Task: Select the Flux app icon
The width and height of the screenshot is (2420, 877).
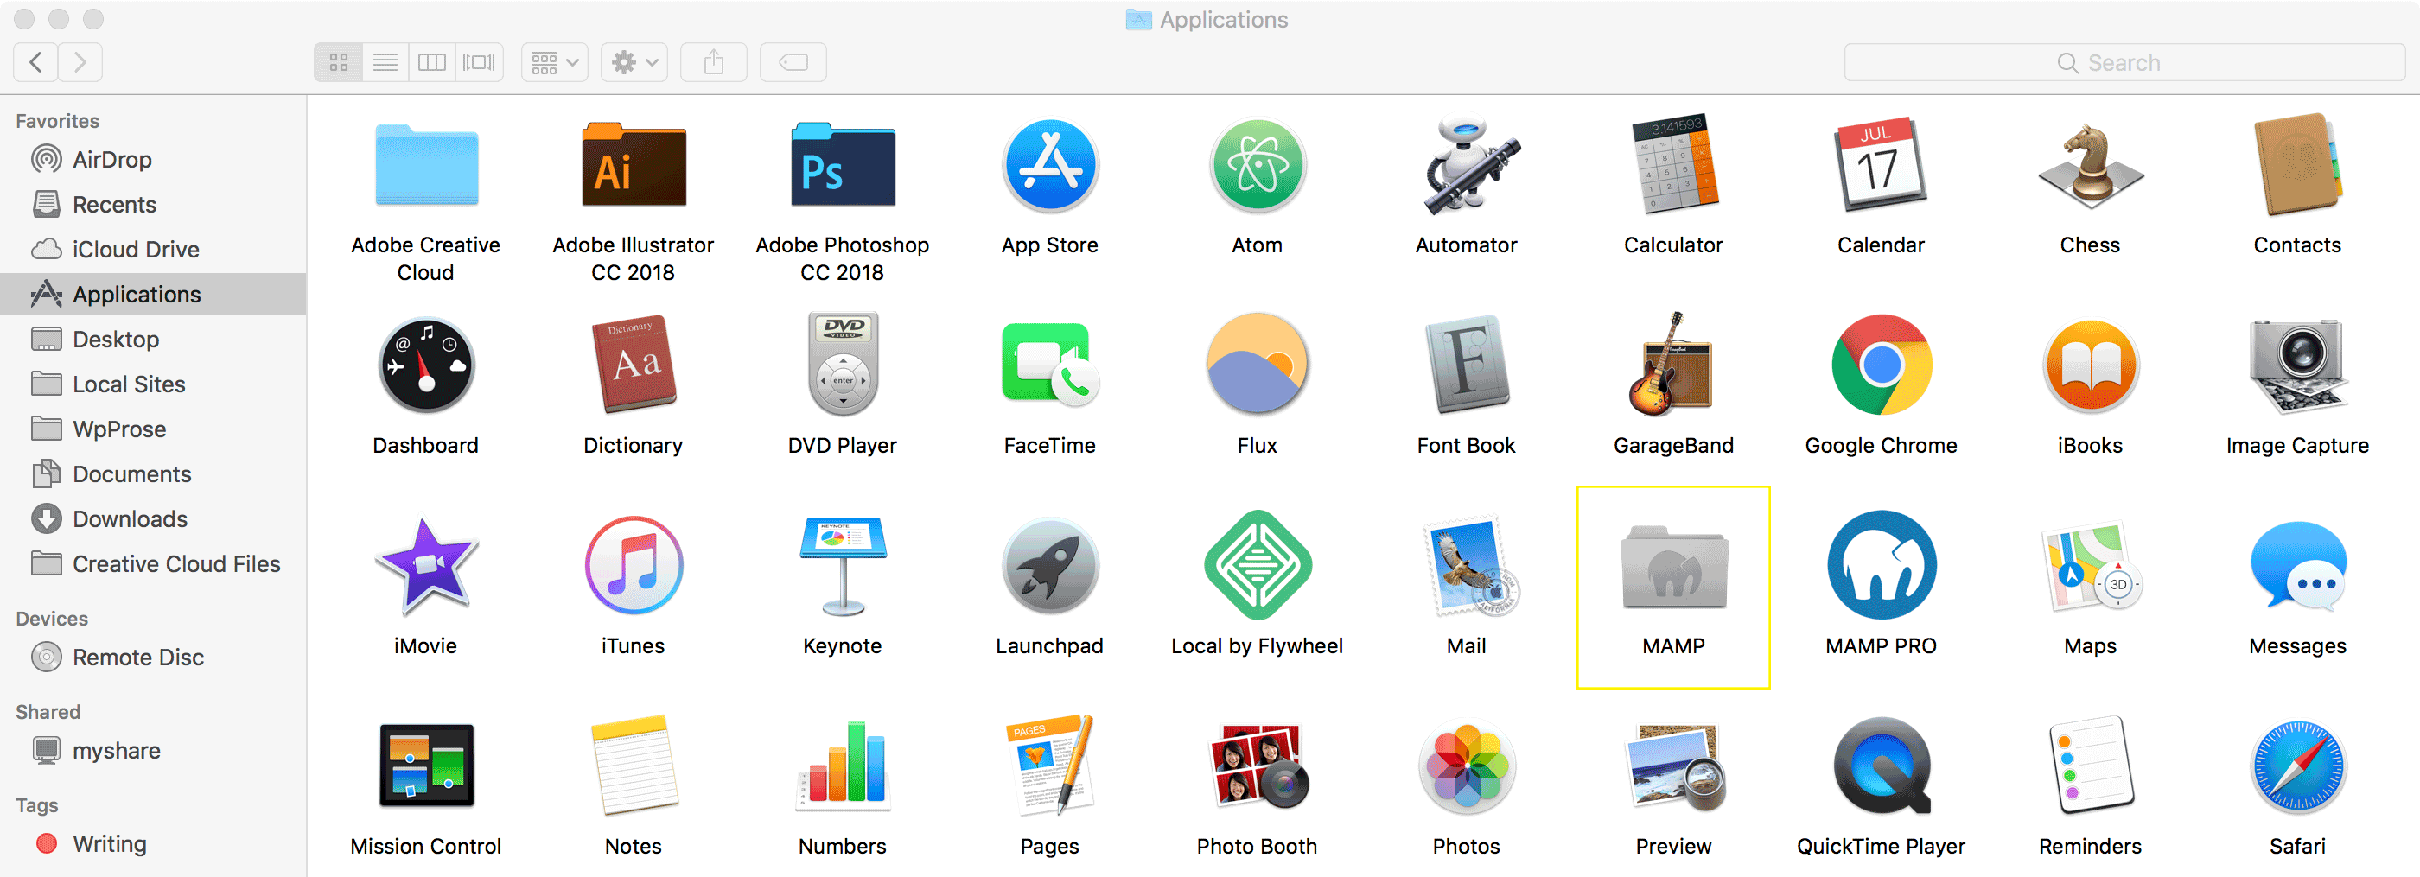Action: point(1257,365)
